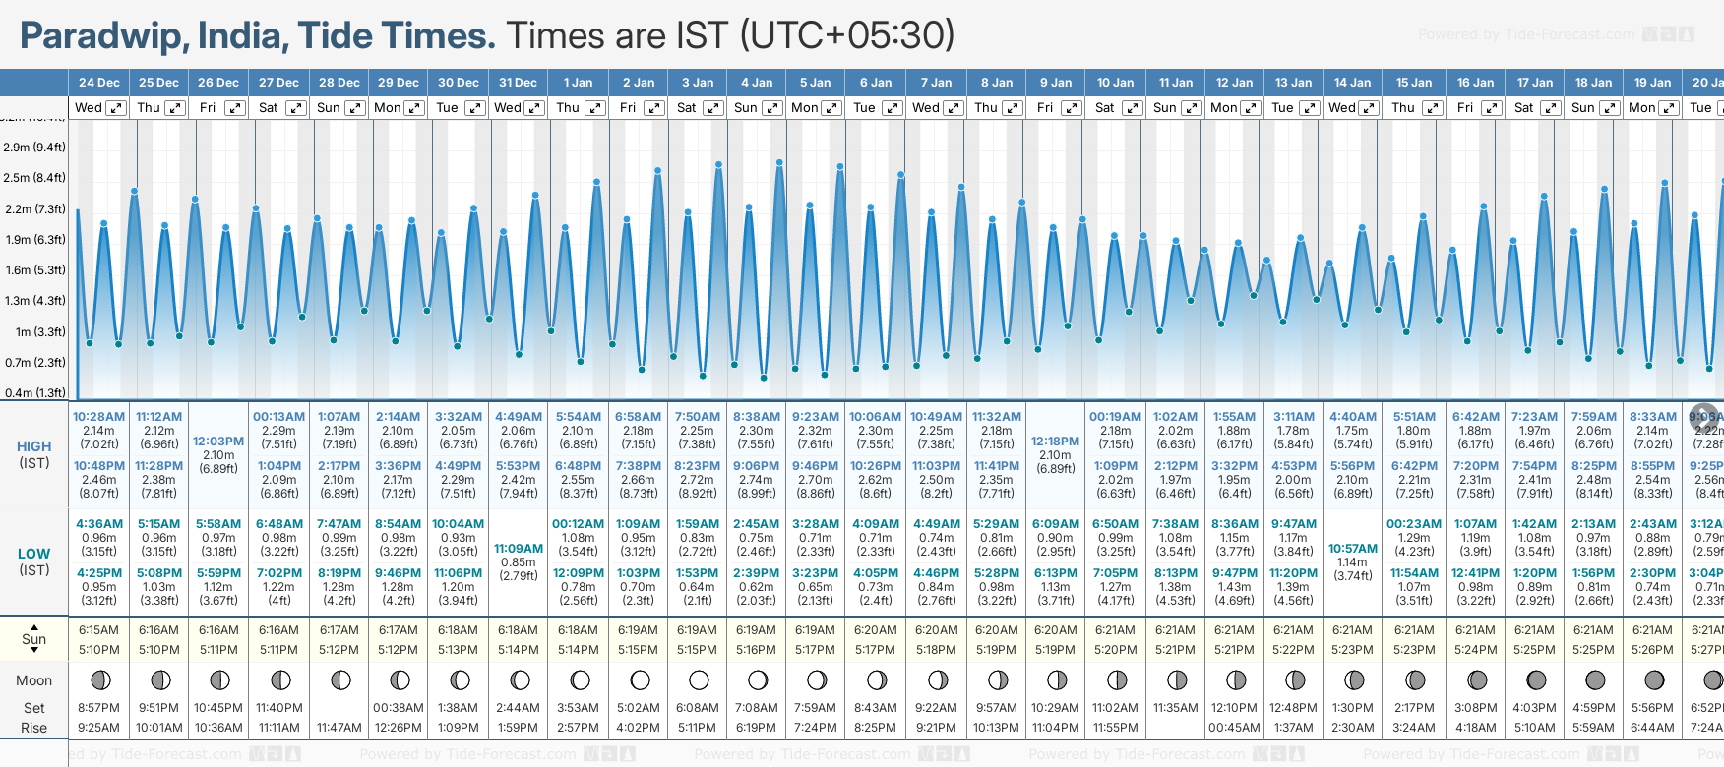The image size is (1724, 767).
Task: Click the 11:09AM low tide on 31 Dec
Action: (x=519, y=549)
